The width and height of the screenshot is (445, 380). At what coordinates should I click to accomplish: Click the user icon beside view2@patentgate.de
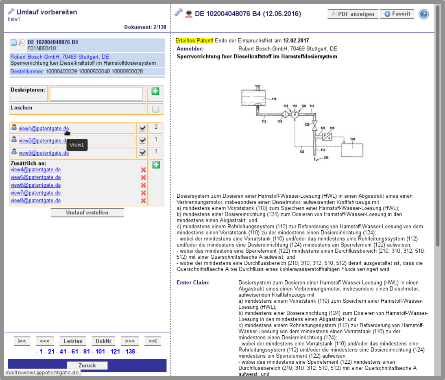tap(14, 140)
